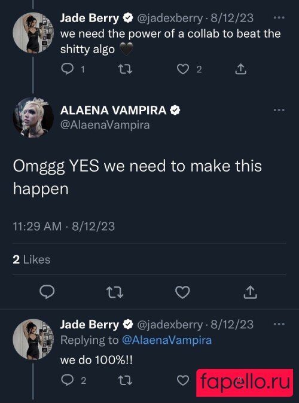Open more options on ALAENA VAMPIRA tweet

(279, 110)
